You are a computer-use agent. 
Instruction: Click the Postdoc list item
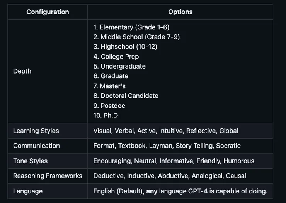109,106
